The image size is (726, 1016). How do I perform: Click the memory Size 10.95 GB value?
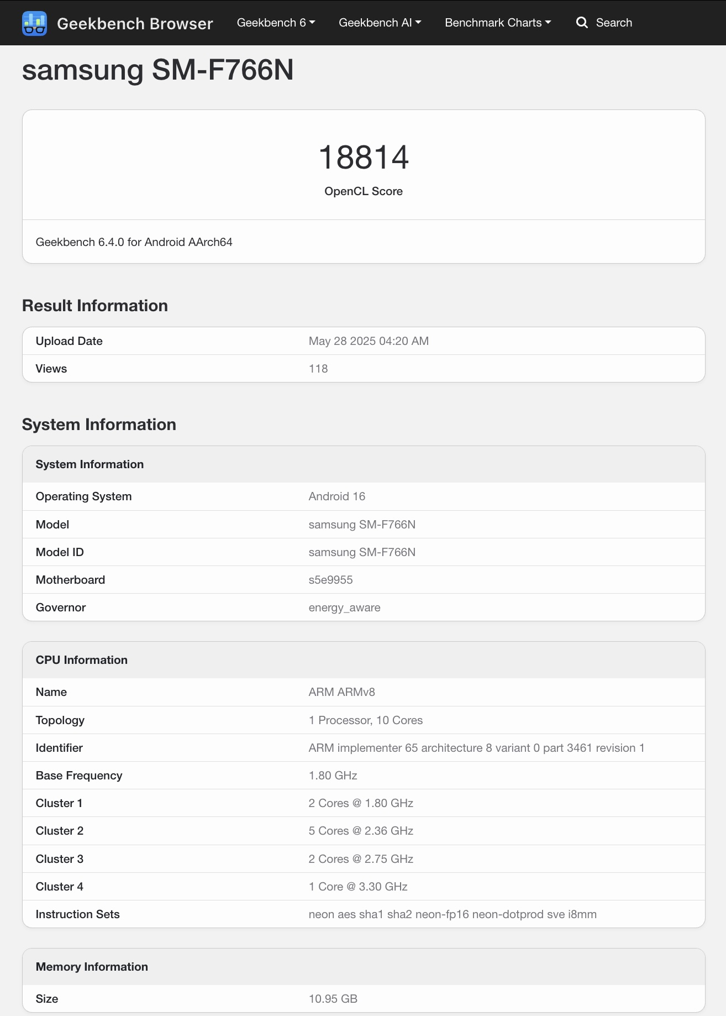pyautogui.click(x=333, y=999)
